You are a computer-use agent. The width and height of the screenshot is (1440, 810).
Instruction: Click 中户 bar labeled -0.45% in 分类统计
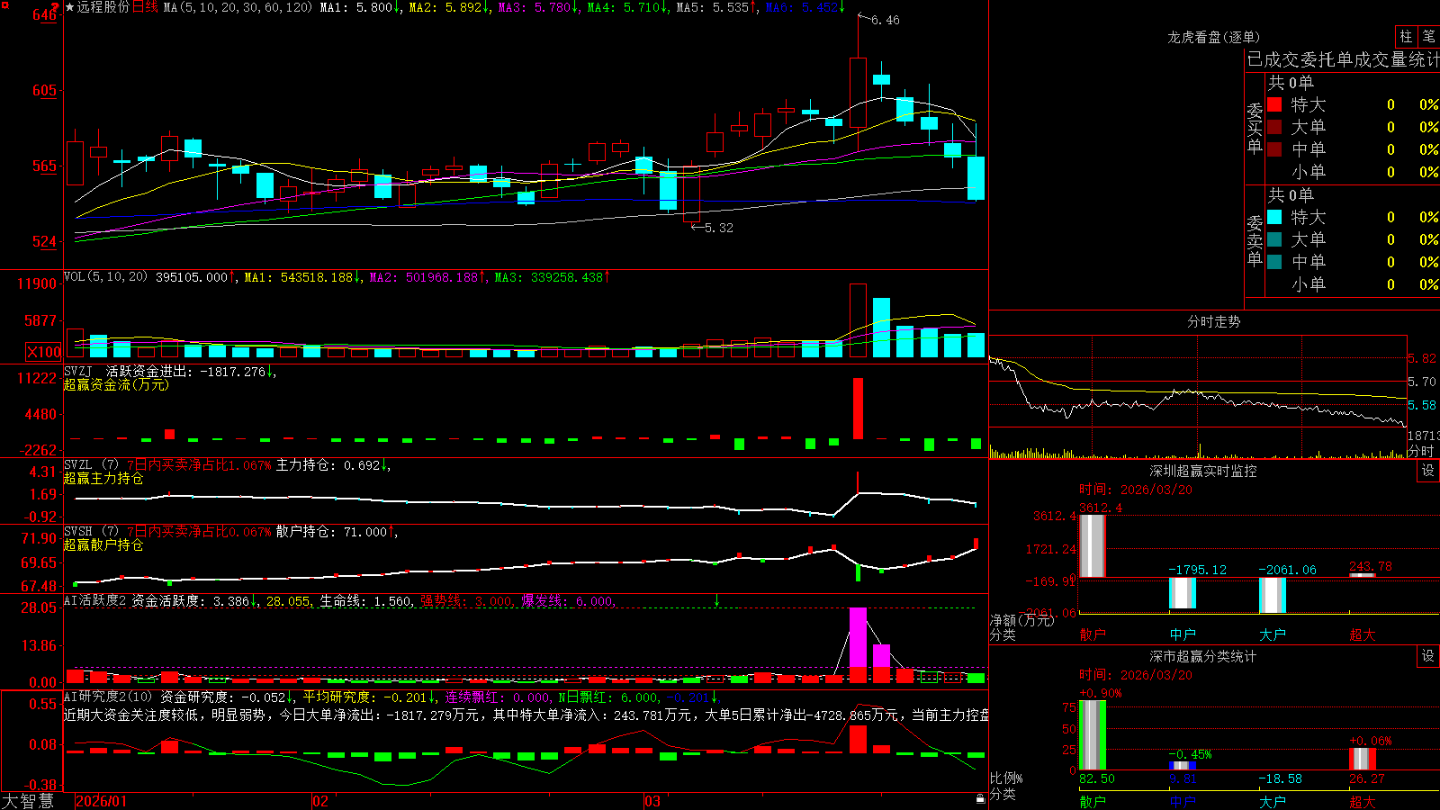1182,765
